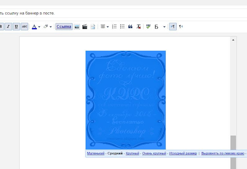Create a numbered list
The width and height of the screenshot is (247, 169).
[114, 27]
